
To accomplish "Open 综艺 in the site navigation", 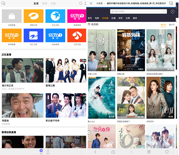I will pos(120,18).
